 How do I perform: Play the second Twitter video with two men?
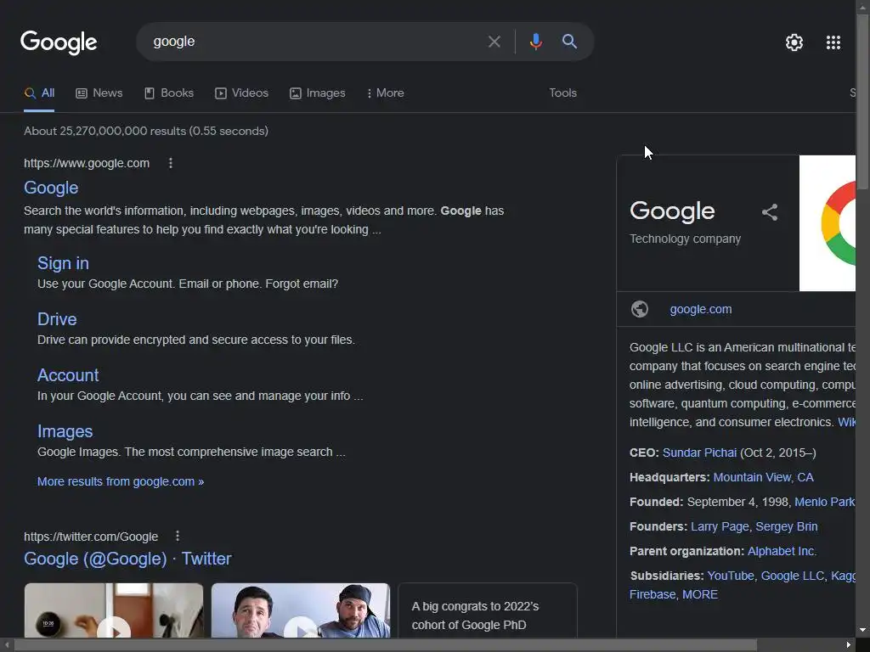tap(301, 610)
